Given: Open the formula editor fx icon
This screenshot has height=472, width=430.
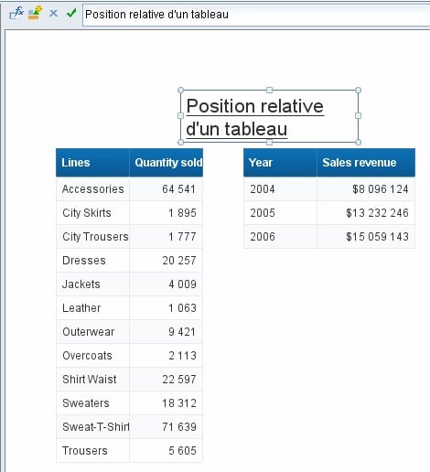Looking at the screenshot, I should pyautogui.click(x=16, y=13).
